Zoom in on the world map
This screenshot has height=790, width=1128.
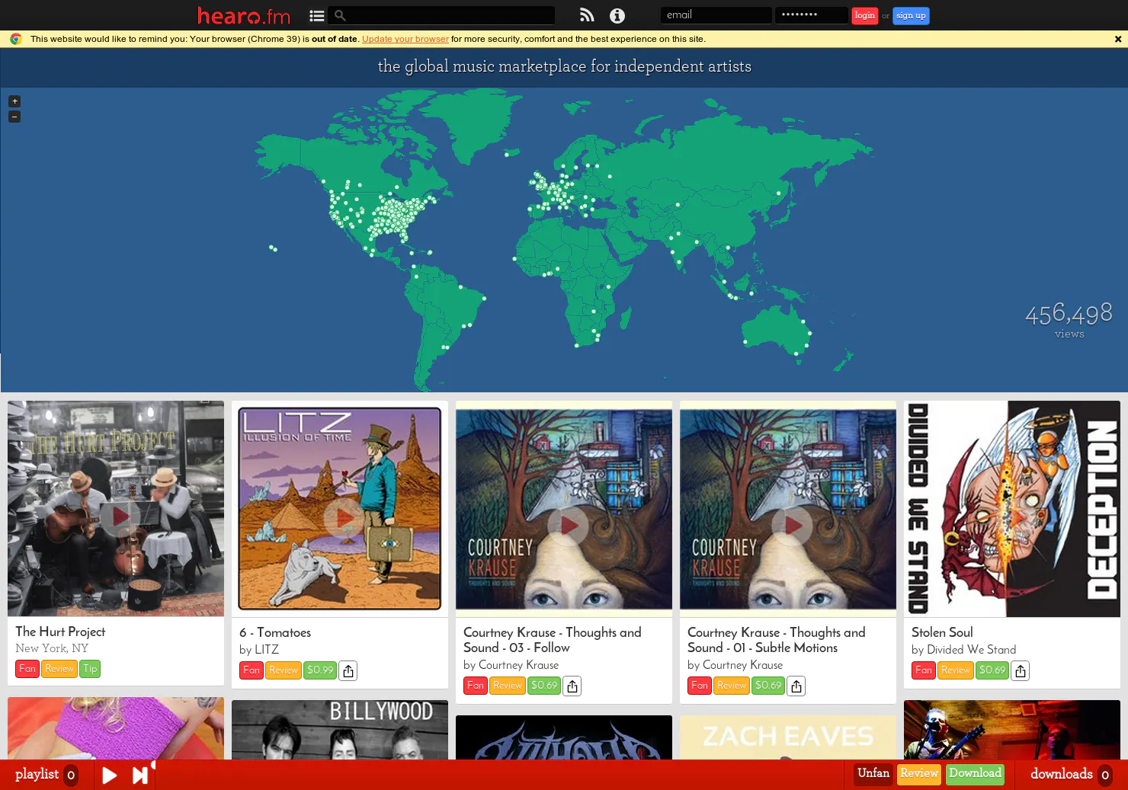(x=14, y=101)
